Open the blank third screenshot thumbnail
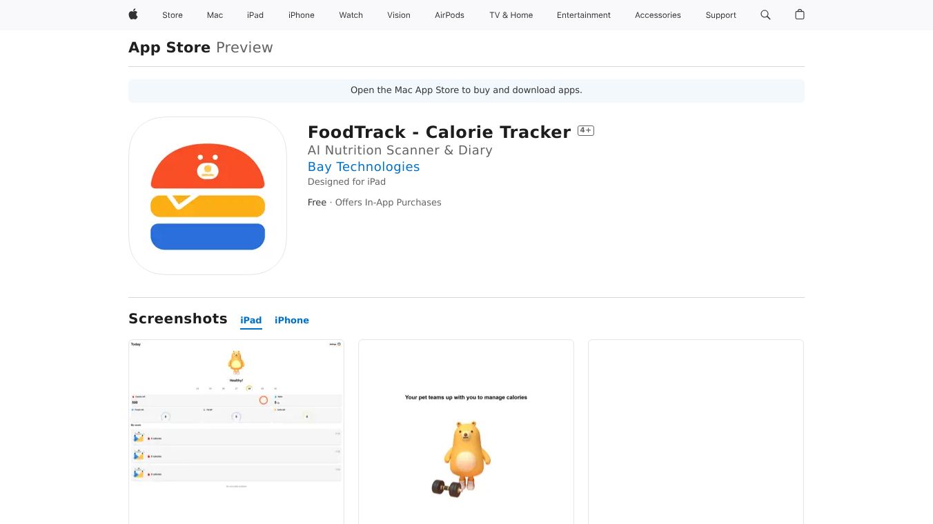 tap(696, 432)
